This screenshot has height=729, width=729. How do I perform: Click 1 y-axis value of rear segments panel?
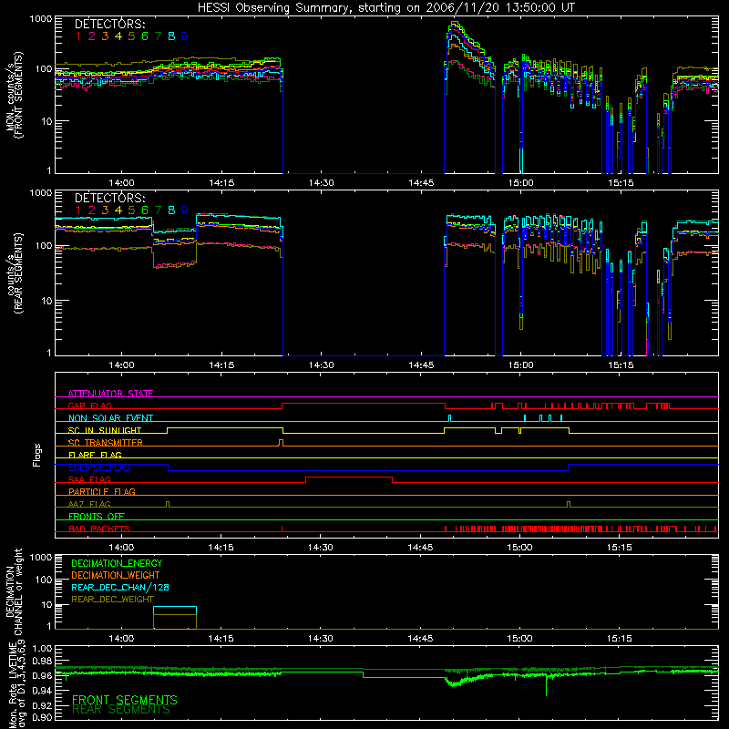tap(49, 353)
